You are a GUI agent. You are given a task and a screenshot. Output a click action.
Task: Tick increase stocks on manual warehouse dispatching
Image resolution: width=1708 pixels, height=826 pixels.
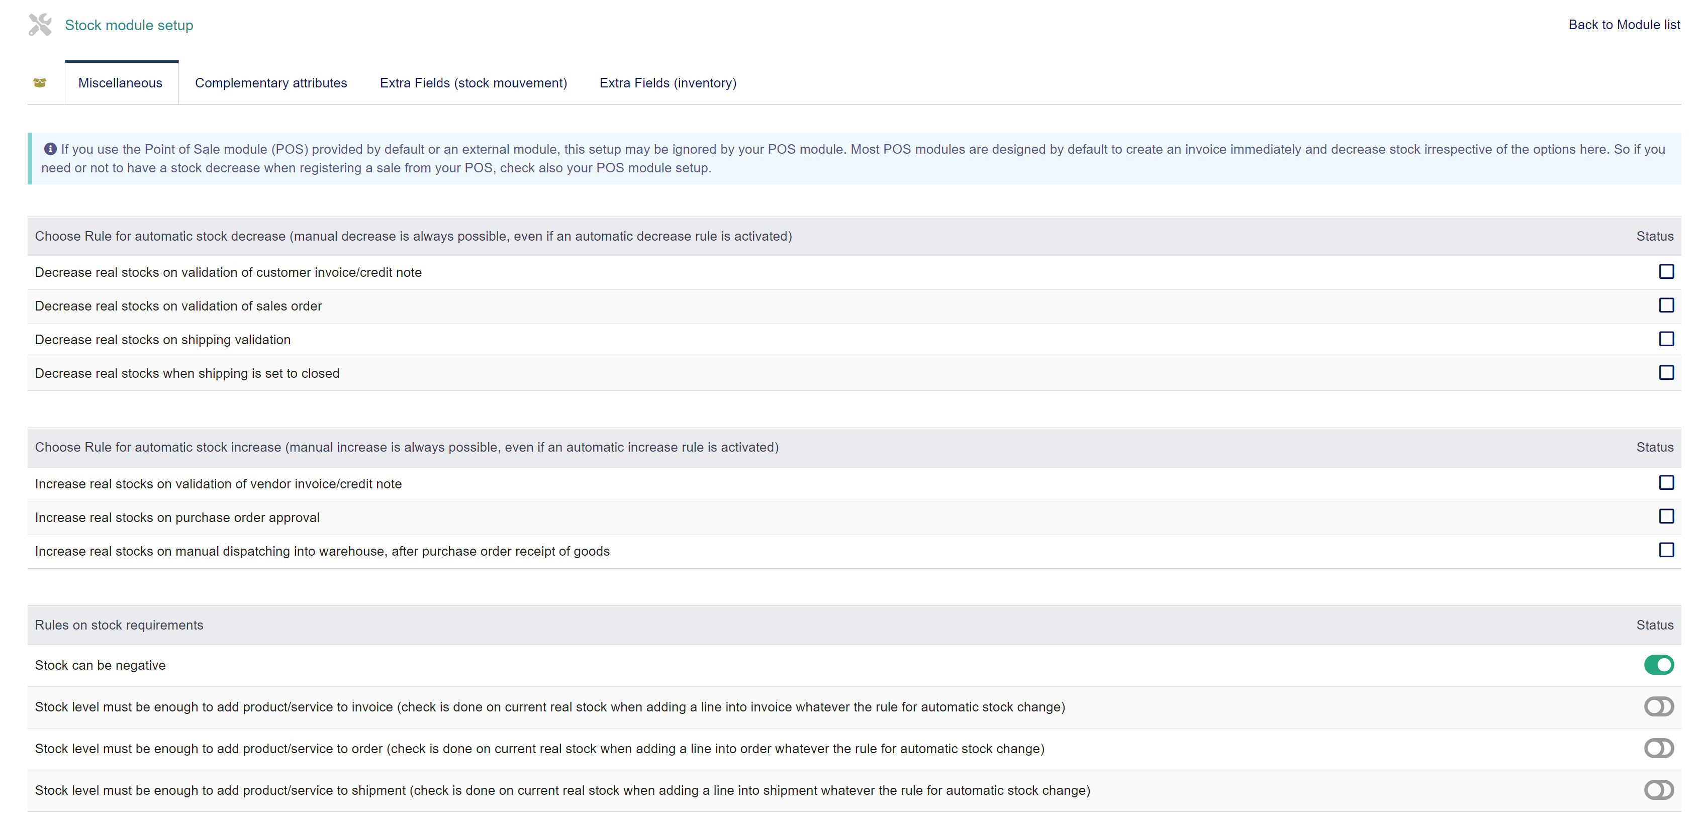click(x=1666, y=550)
